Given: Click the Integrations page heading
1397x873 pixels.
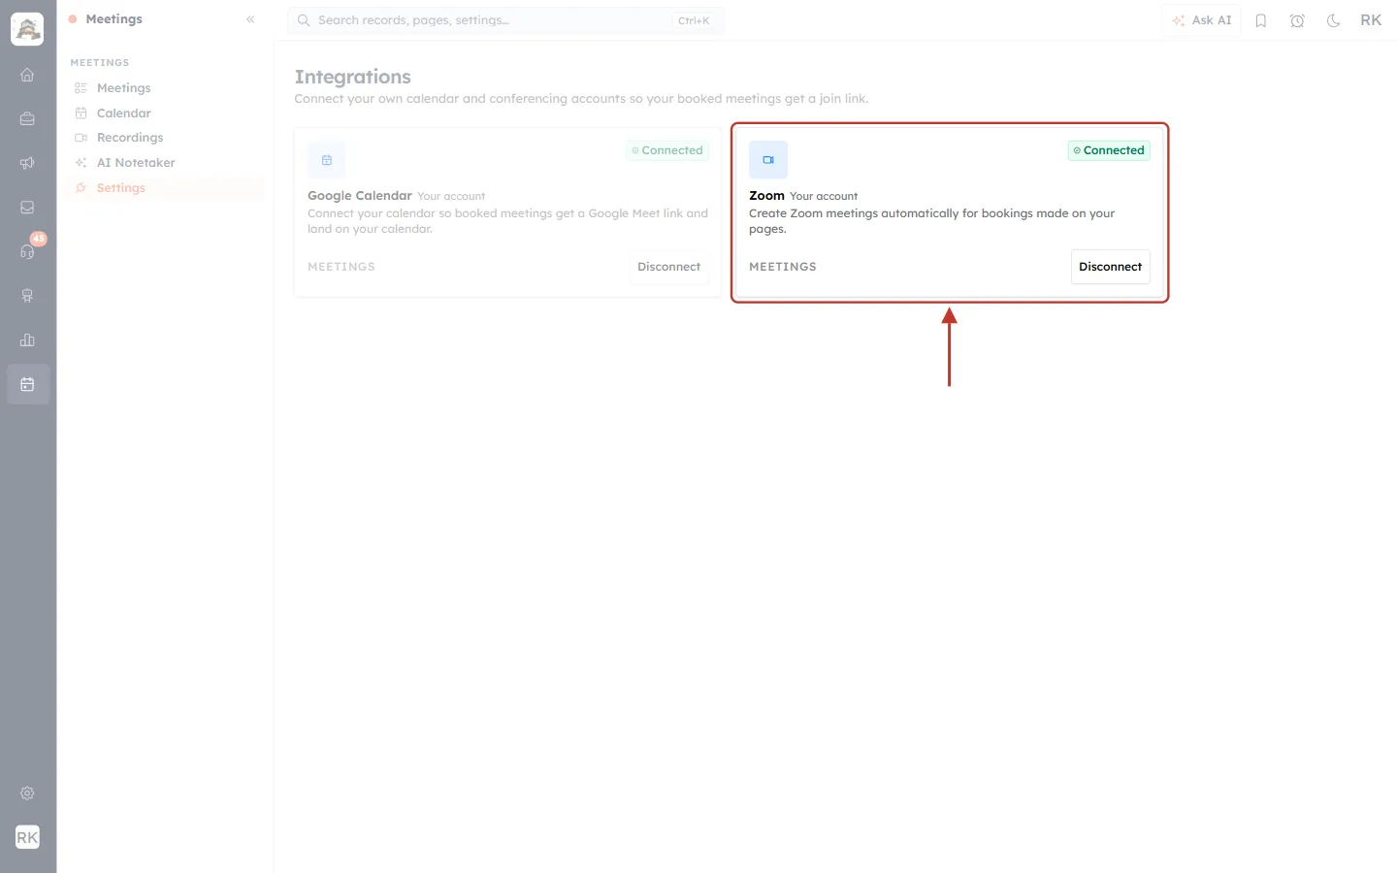Looking at the screenshot, I should [x=353, y=77].
